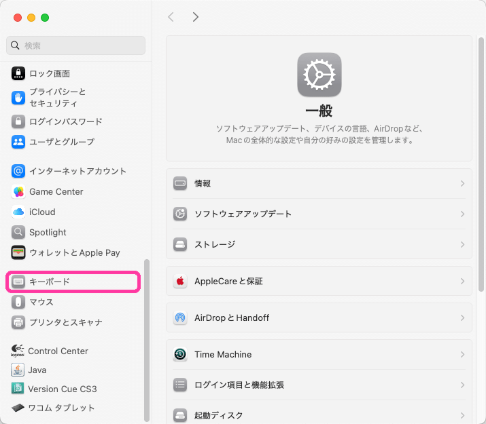Select プリンタとスキャナ in the sidebar
The width and height of the screenshot is (486, 424).
point(65,322)
